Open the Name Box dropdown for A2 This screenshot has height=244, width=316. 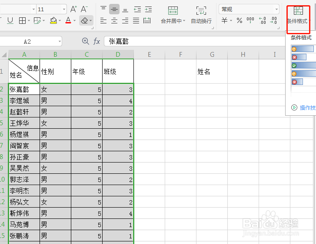coord(60,42)
